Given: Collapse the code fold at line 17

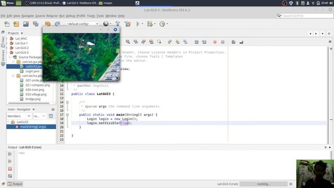Looking at the screenshot, I should [67, 115].
